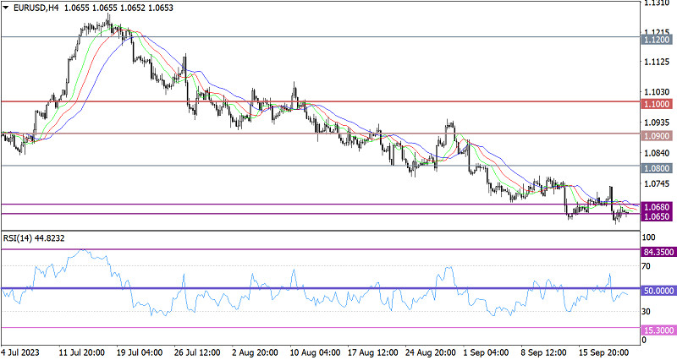Click the RSI(14) 44.8232 indicator label
This screenshot has height=360, width=677.
(x=34, y=238)
